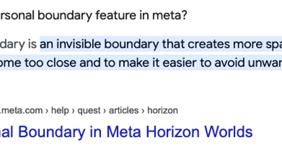
Task: Click the word 'Meta' in the blue title
Action: [x=124, y=132]
